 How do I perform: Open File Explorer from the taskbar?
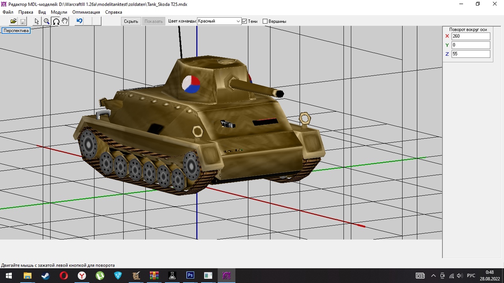coord(28,276)
